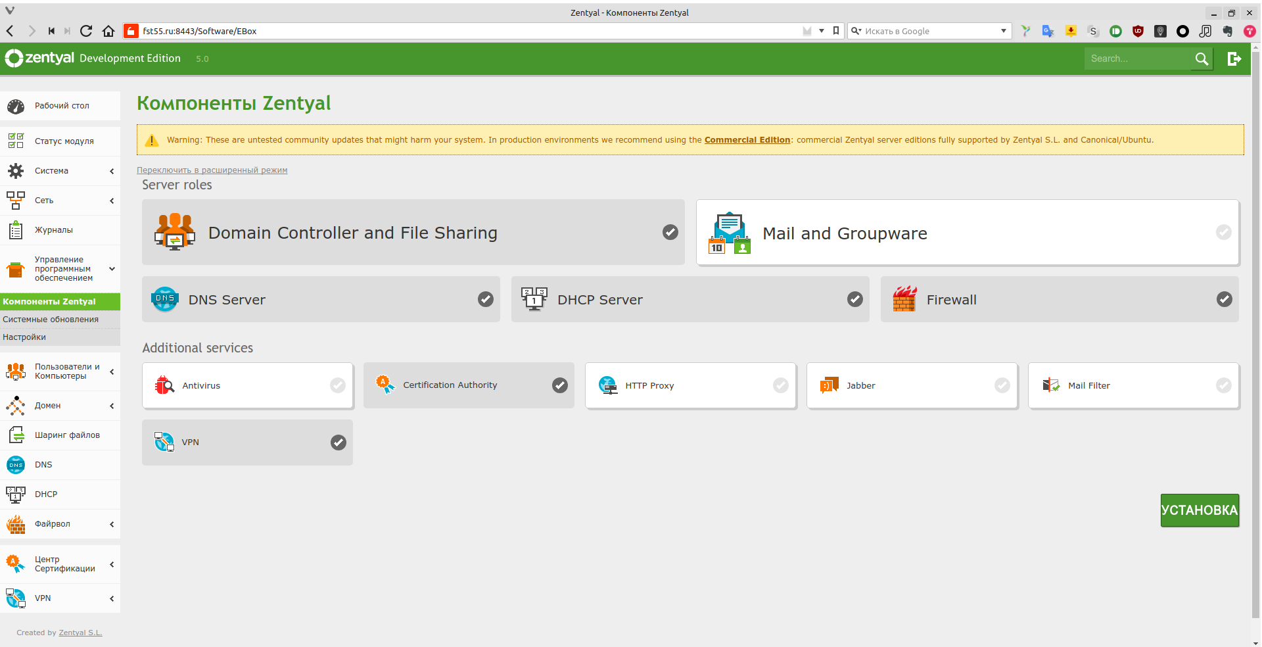Click the logout icon in the header
This screenshot has height=647, width=1262.
[1234, 59]
